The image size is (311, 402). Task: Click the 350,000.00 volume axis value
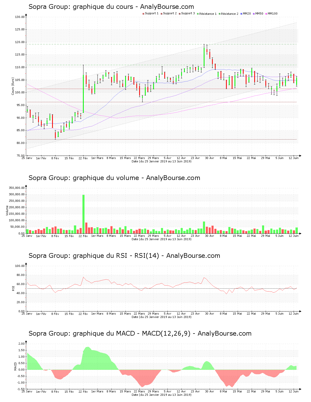point(17,188)
